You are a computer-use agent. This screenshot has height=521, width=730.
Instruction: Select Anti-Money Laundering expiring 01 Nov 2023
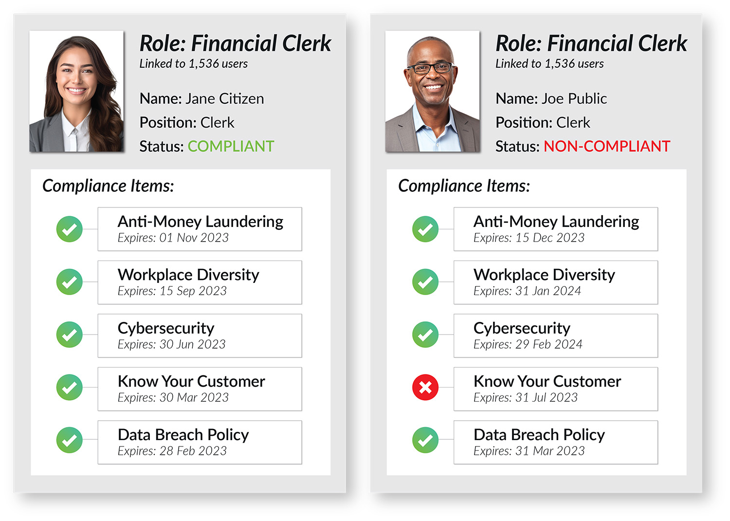coord(200,229)
